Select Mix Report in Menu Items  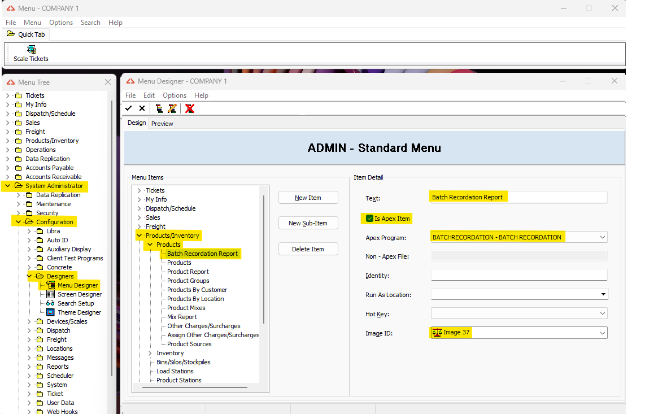click(182, 317)
